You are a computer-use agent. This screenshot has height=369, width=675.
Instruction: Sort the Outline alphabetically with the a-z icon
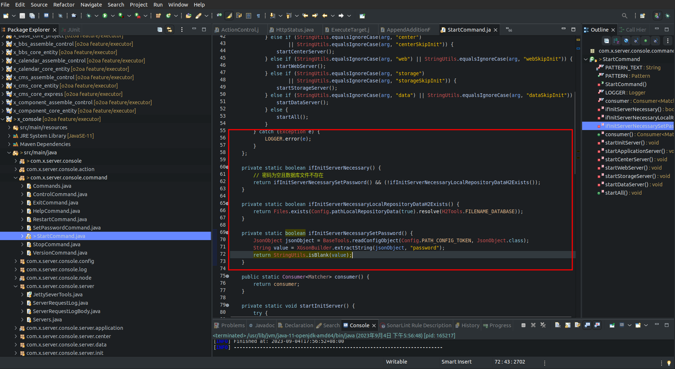point(616,41)
